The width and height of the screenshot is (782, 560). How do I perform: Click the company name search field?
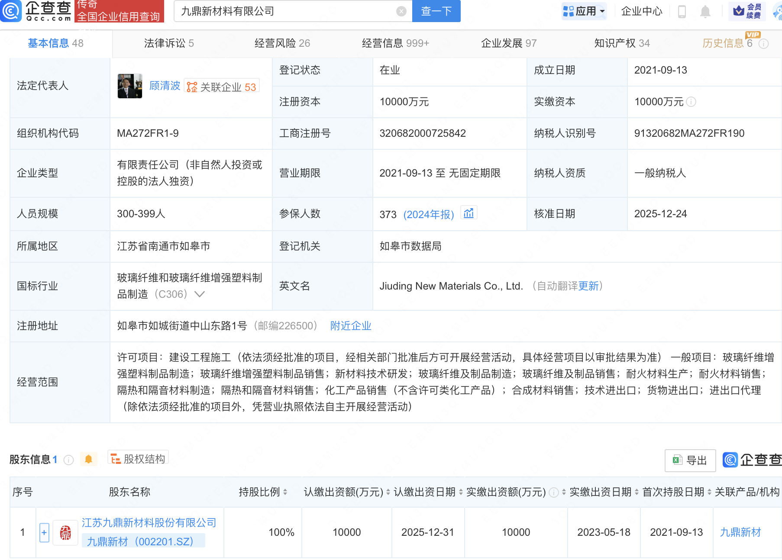(286, 11)
